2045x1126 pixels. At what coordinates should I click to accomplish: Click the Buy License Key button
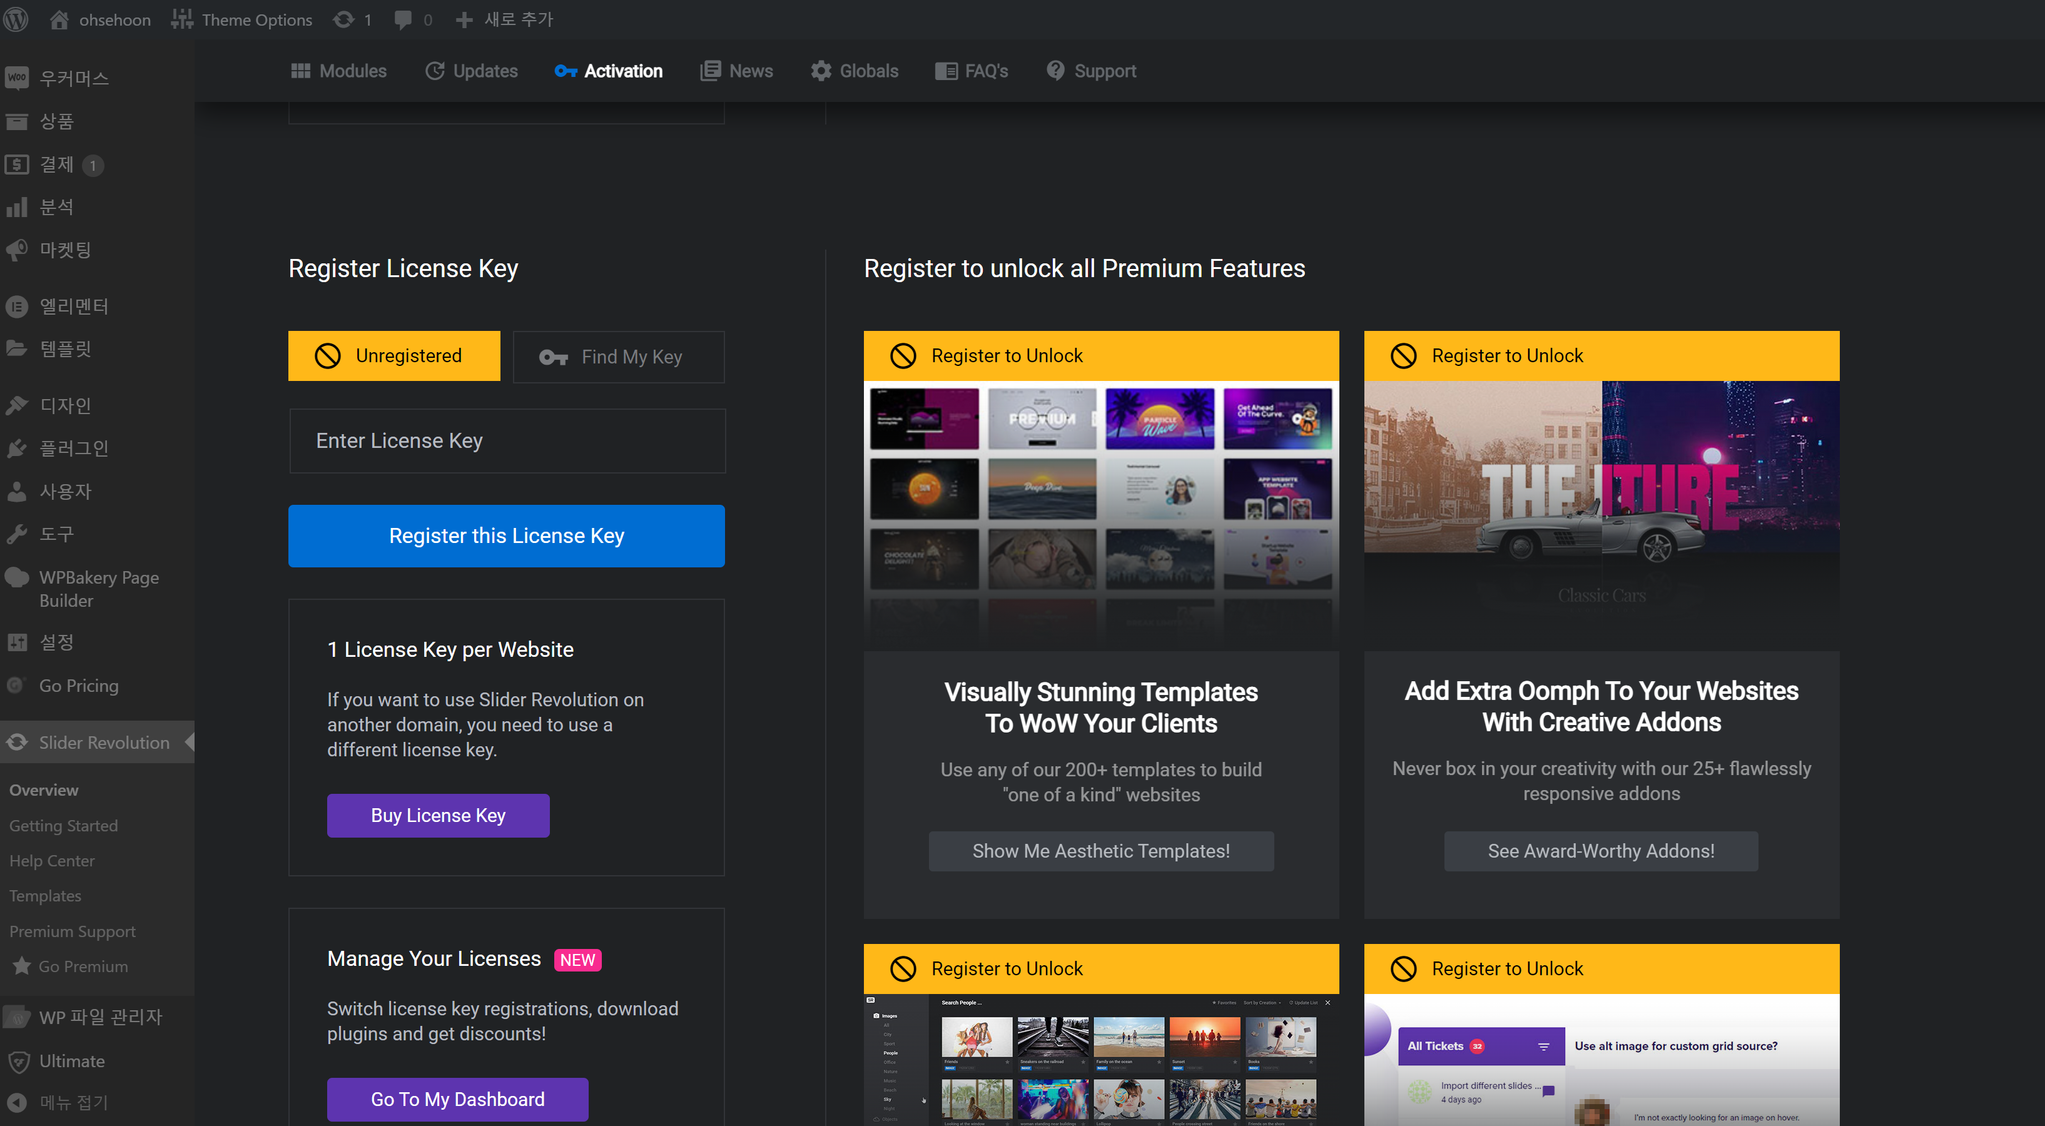click(438, 814)
